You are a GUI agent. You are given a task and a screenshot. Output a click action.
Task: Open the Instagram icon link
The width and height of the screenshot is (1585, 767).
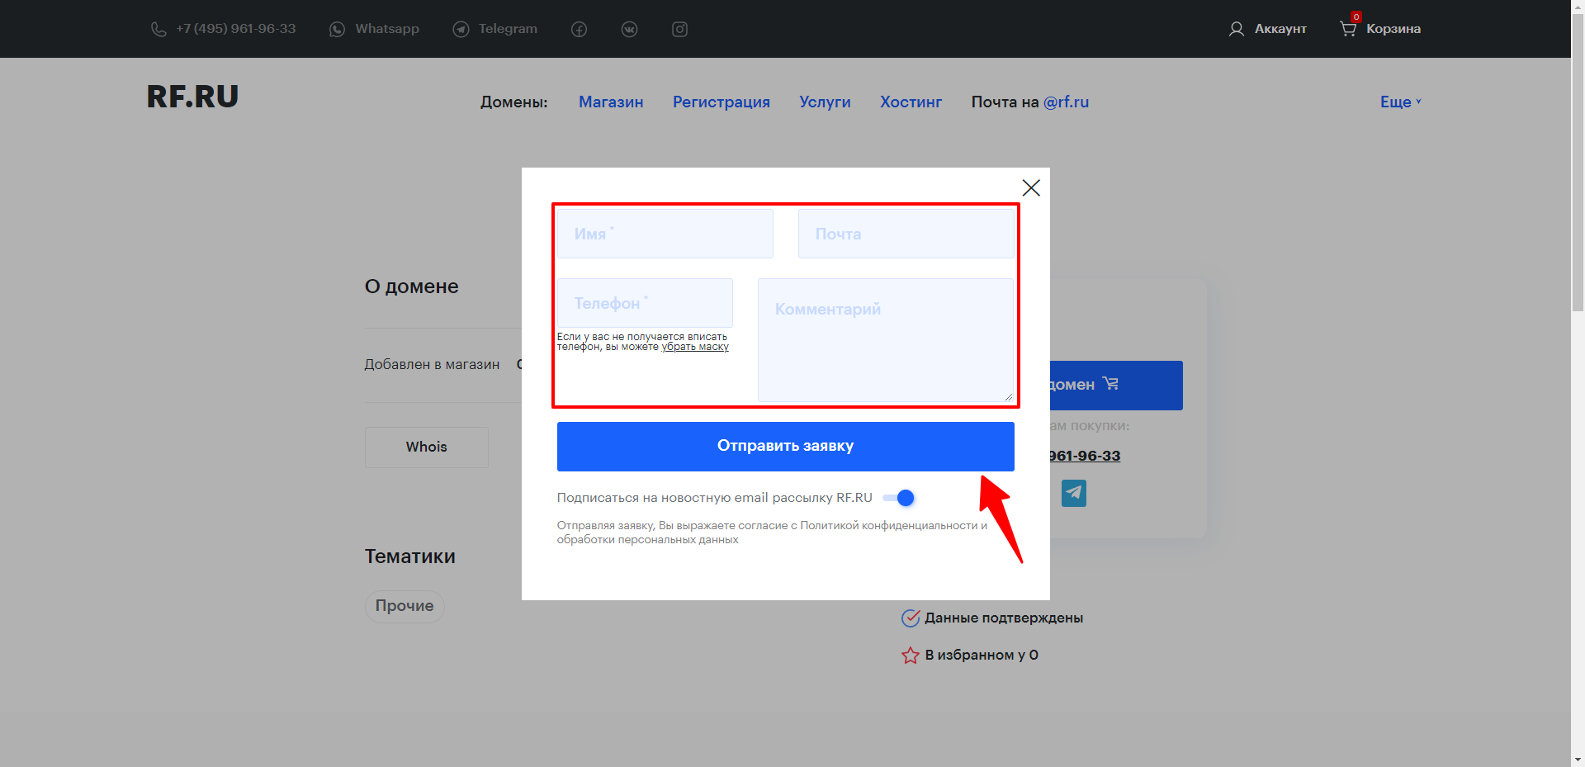679,30
